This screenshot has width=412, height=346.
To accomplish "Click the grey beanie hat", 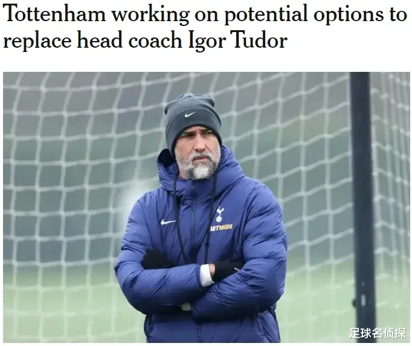I will [192, 121].
